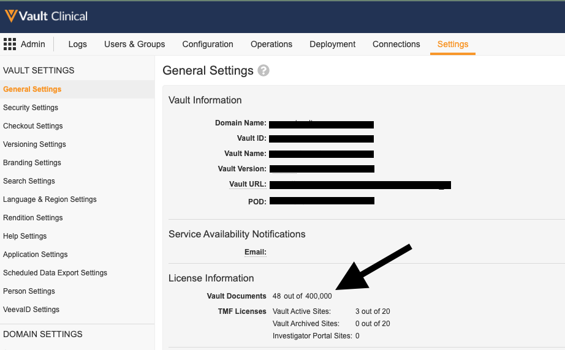The image size is (565, 350).
Task: Open Scheduled Data Export Settings
Action: 55,273
